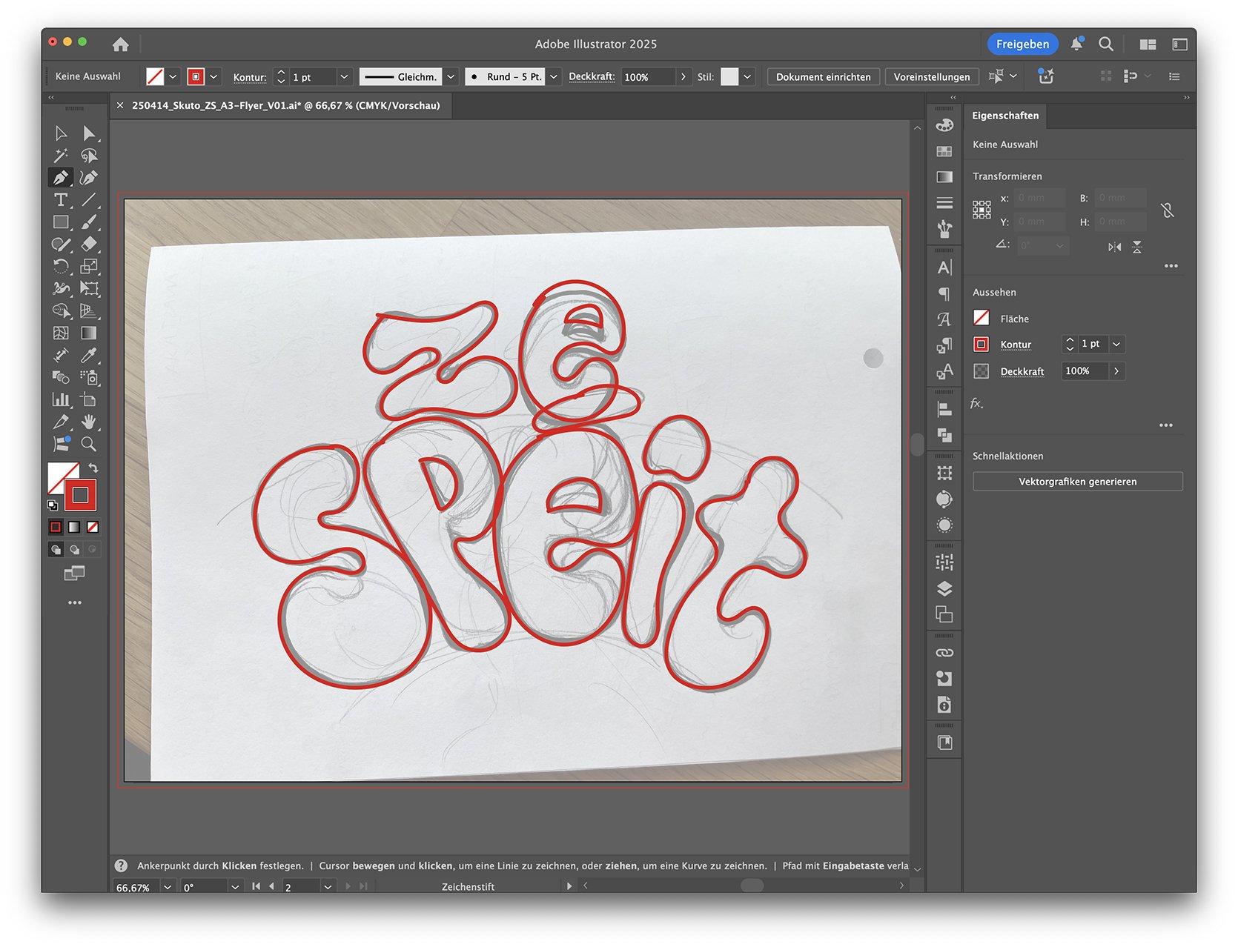Set gradient mode for active attribute

74,528
